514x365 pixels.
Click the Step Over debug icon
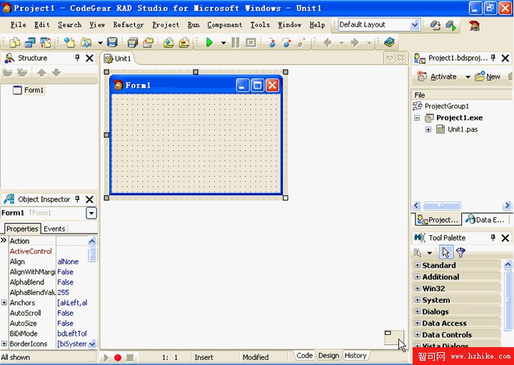286,42
